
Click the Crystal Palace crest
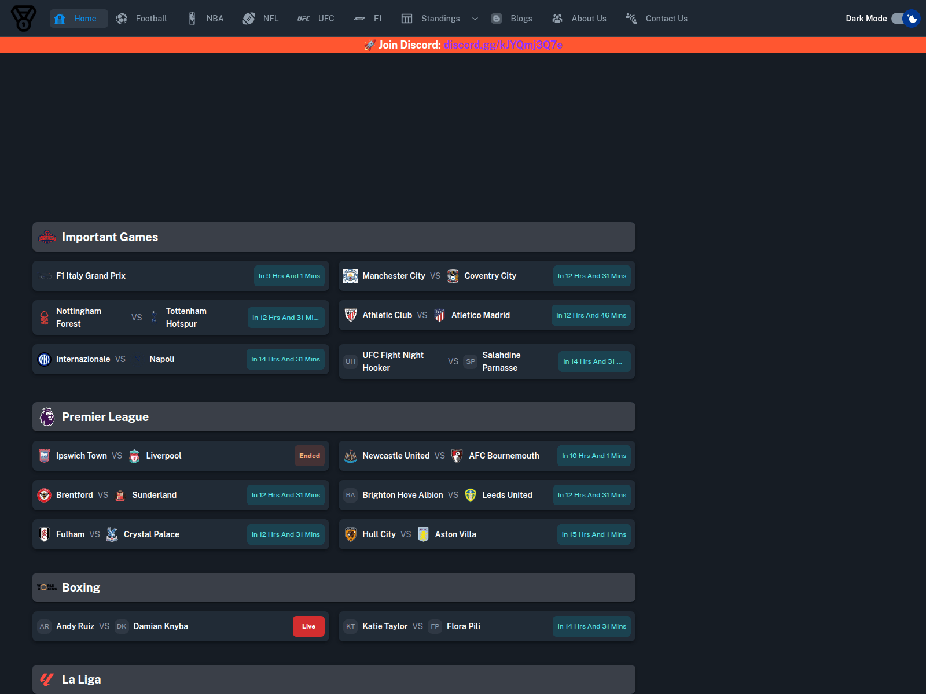pyautogui.click(x=112, y=534)
